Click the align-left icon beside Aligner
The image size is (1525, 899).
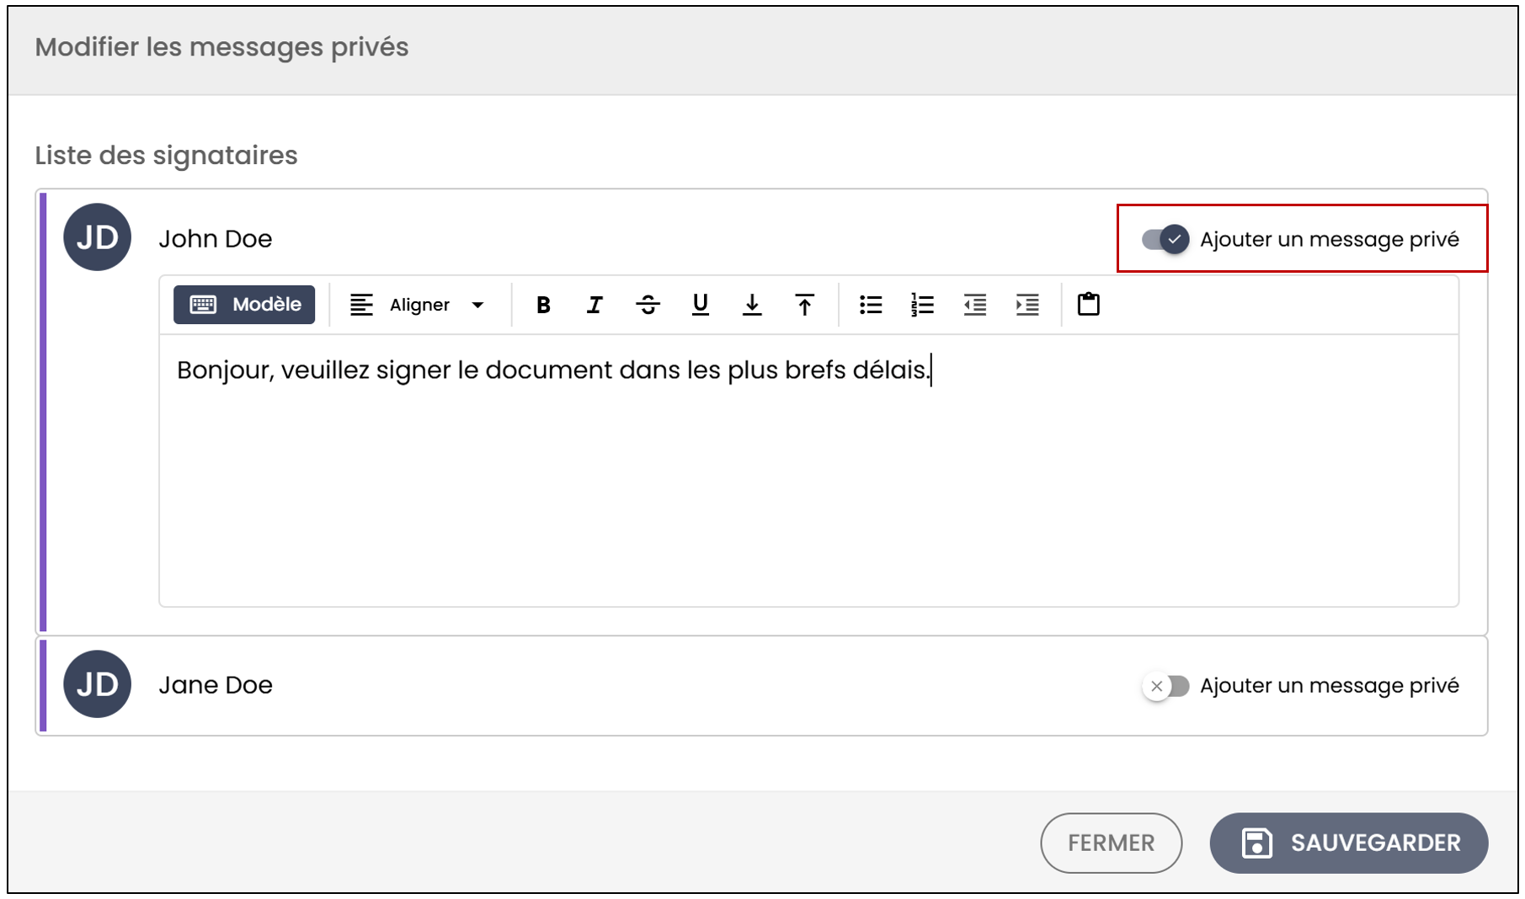coord(361,305)
